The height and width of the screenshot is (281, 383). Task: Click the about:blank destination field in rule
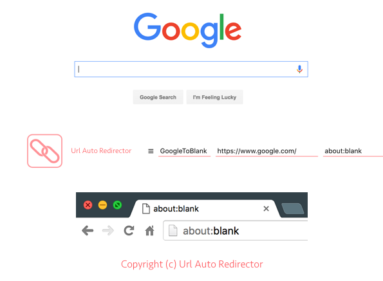click(x=353, y=151)
